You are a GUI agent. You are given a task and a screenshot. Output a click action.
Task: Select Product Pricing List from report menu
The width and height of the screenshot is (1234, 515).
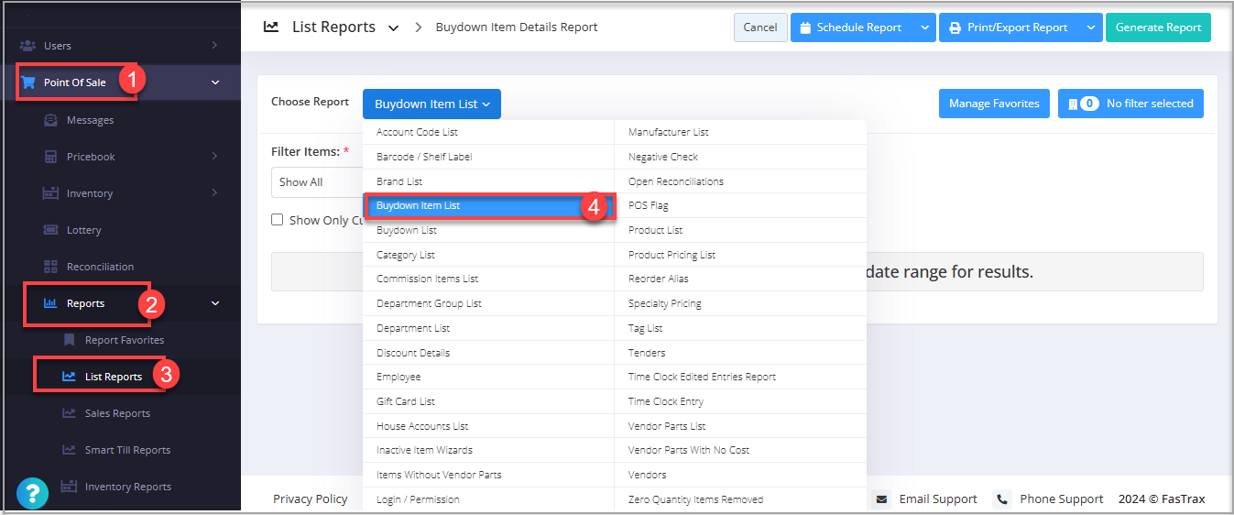(x=672, y=255)
